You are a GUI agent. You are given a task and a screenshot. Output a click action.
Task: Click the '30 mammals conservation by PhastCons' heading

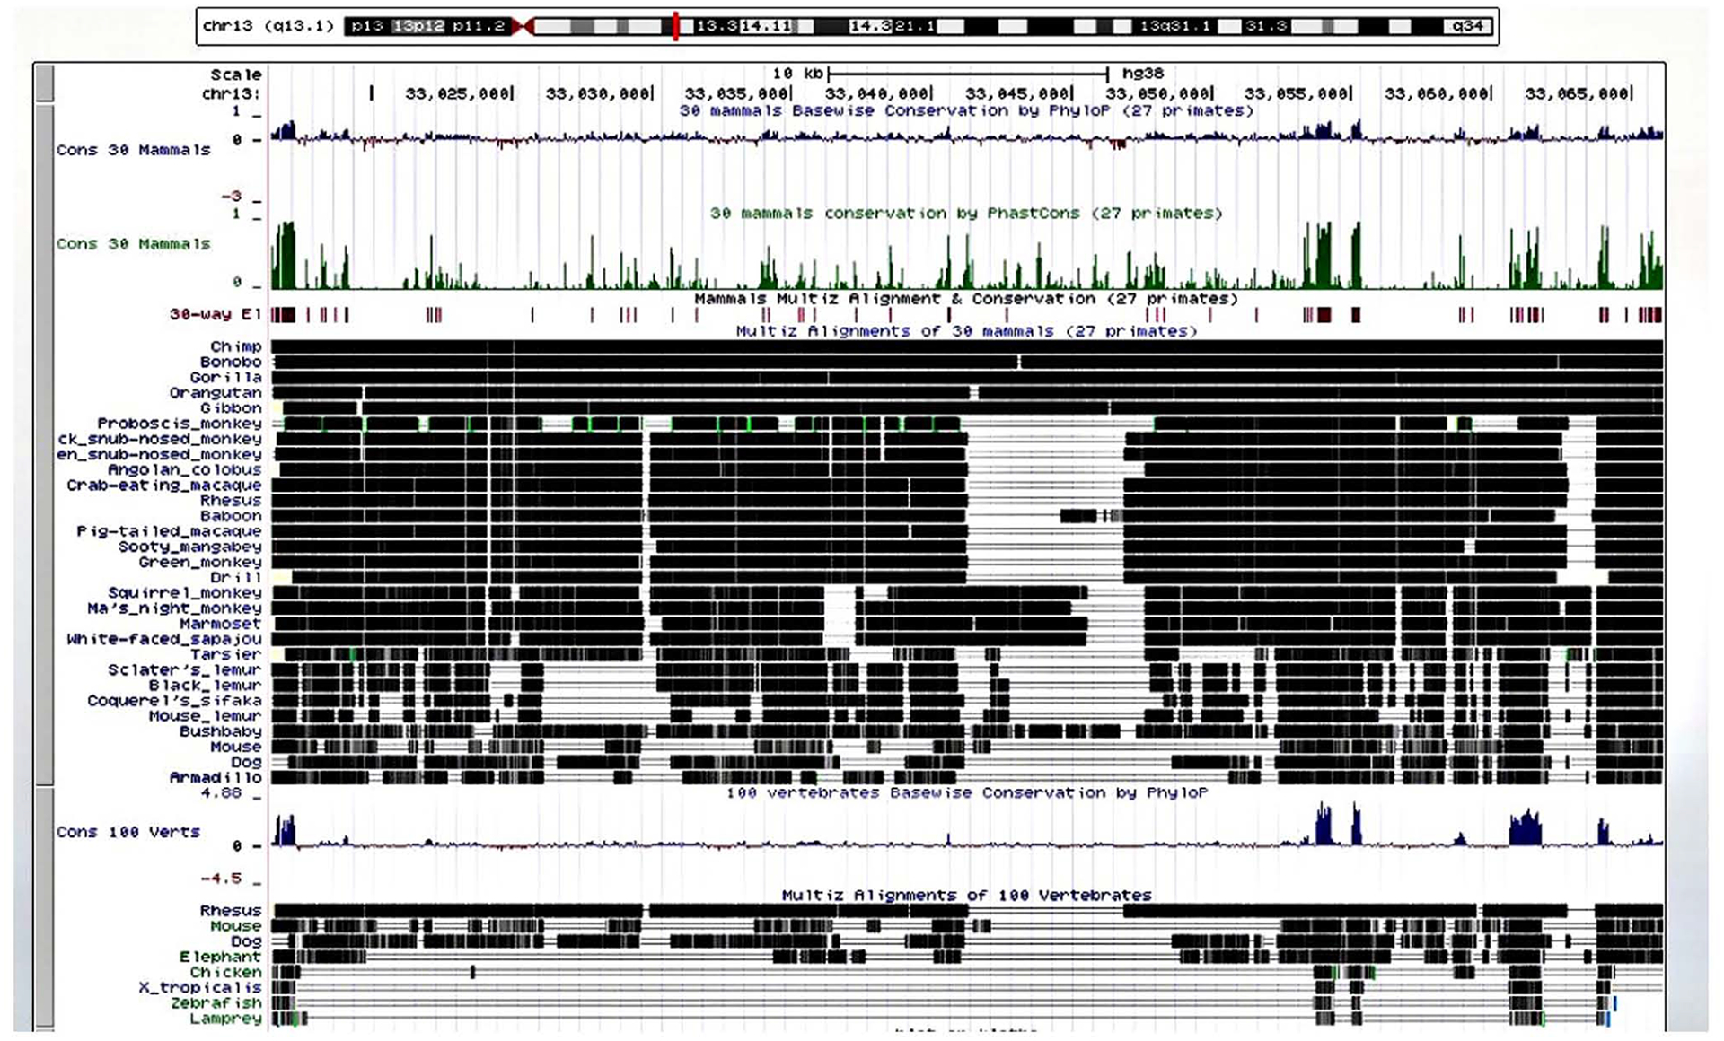pyautogui.click(x=966, y=214)
